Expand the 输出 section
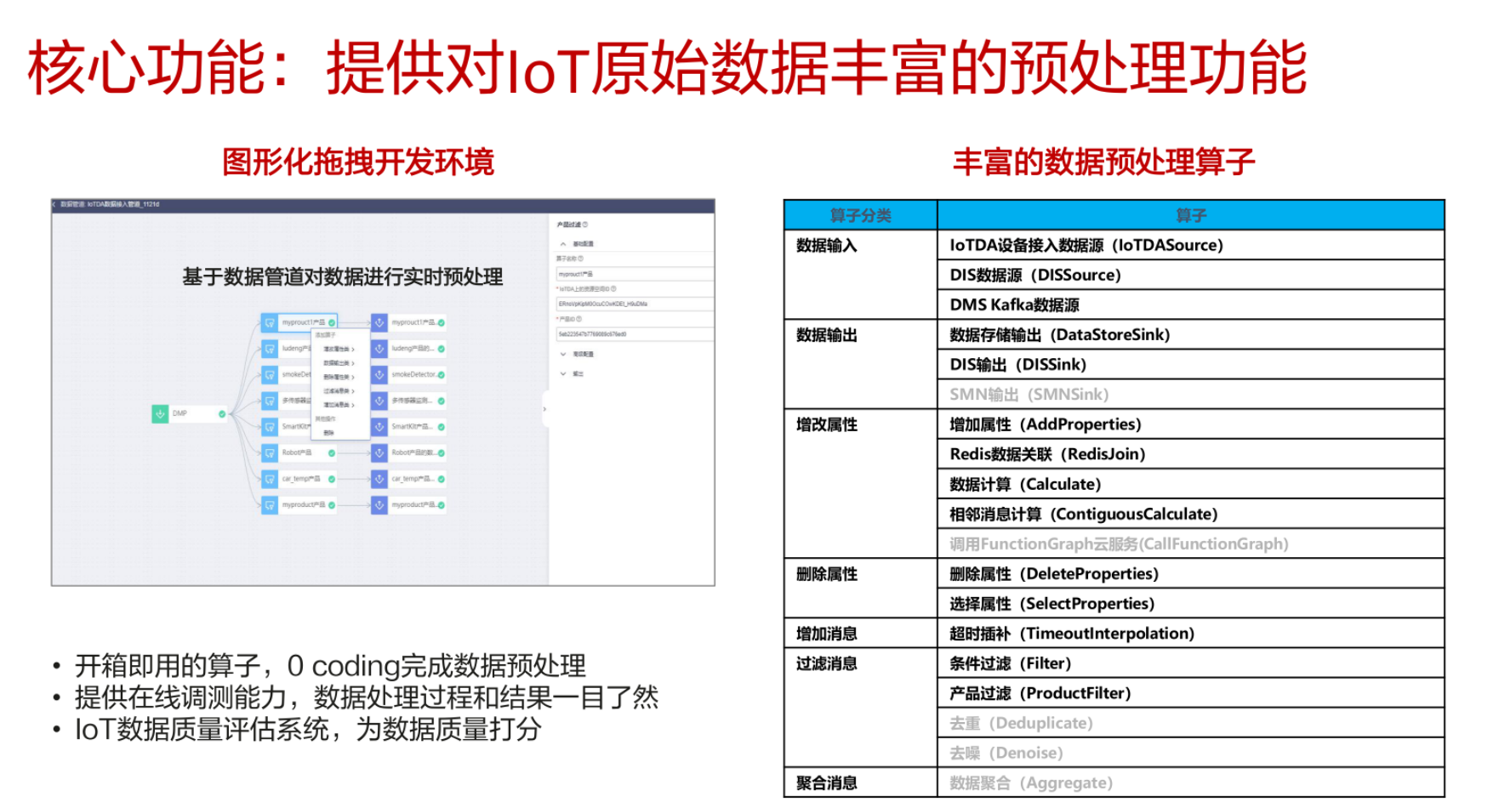This screenshot has width=1499, height=808. [x=561, y=373]
